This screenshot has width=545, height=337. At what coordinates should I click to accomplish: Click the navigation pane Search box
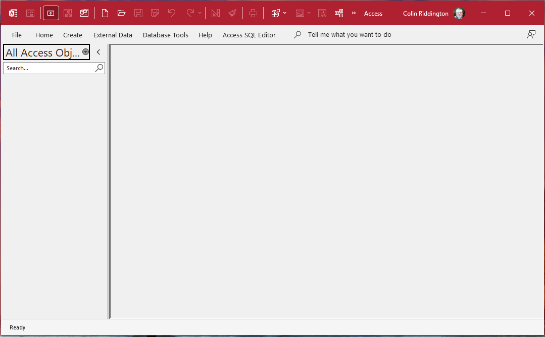pos(54,68)
